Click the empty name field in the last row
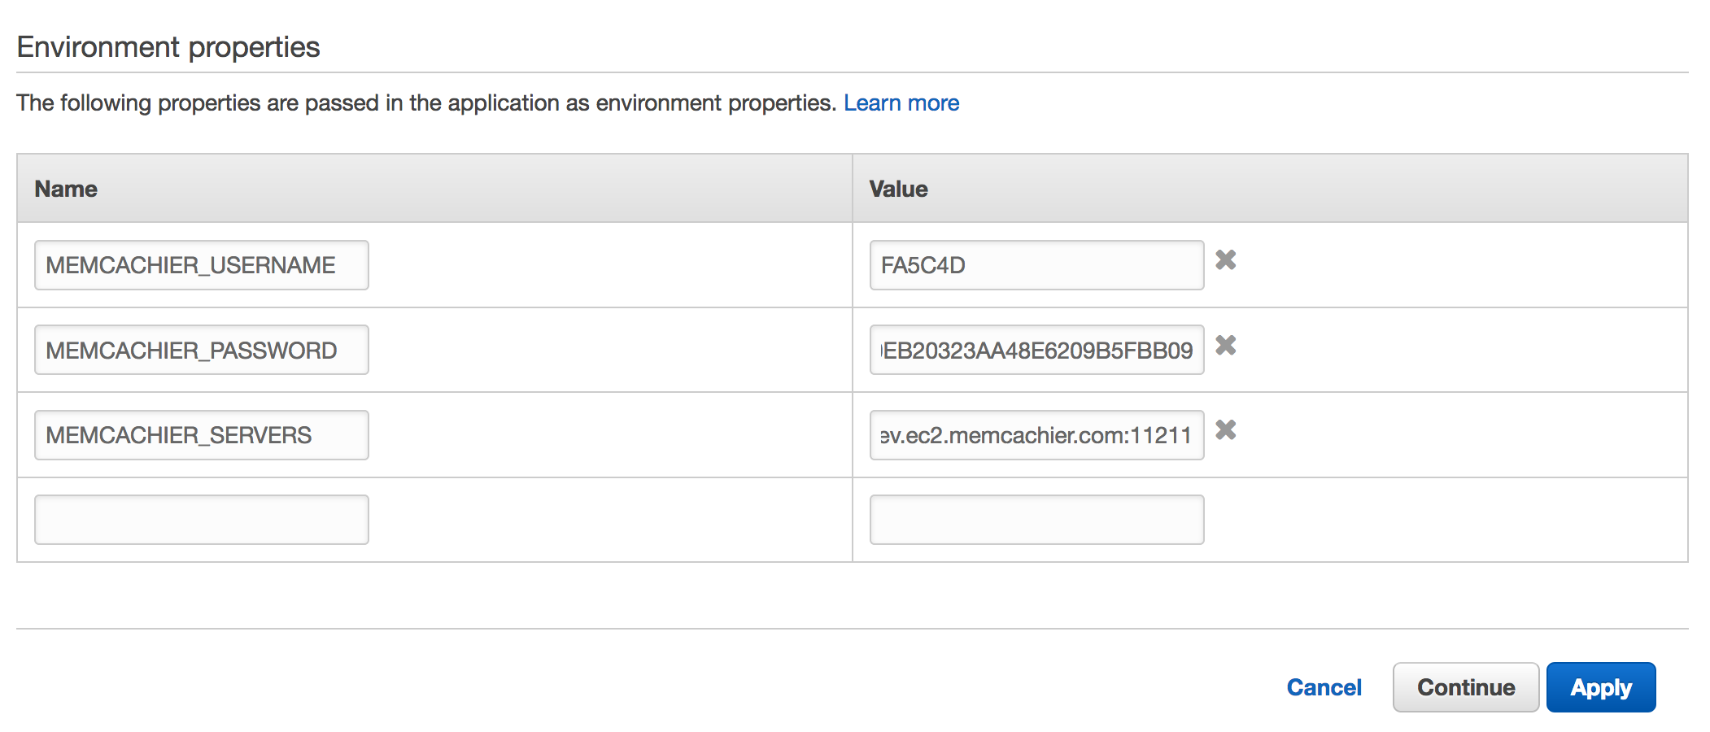This screenshot has width=1710, height=732. (200, 519)
